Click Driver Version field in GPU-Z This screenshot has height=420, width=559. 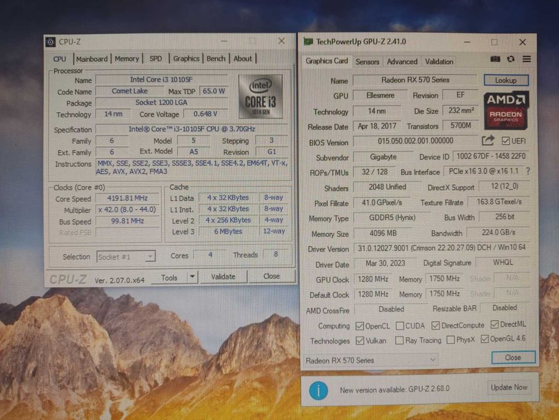click(442, 247)
